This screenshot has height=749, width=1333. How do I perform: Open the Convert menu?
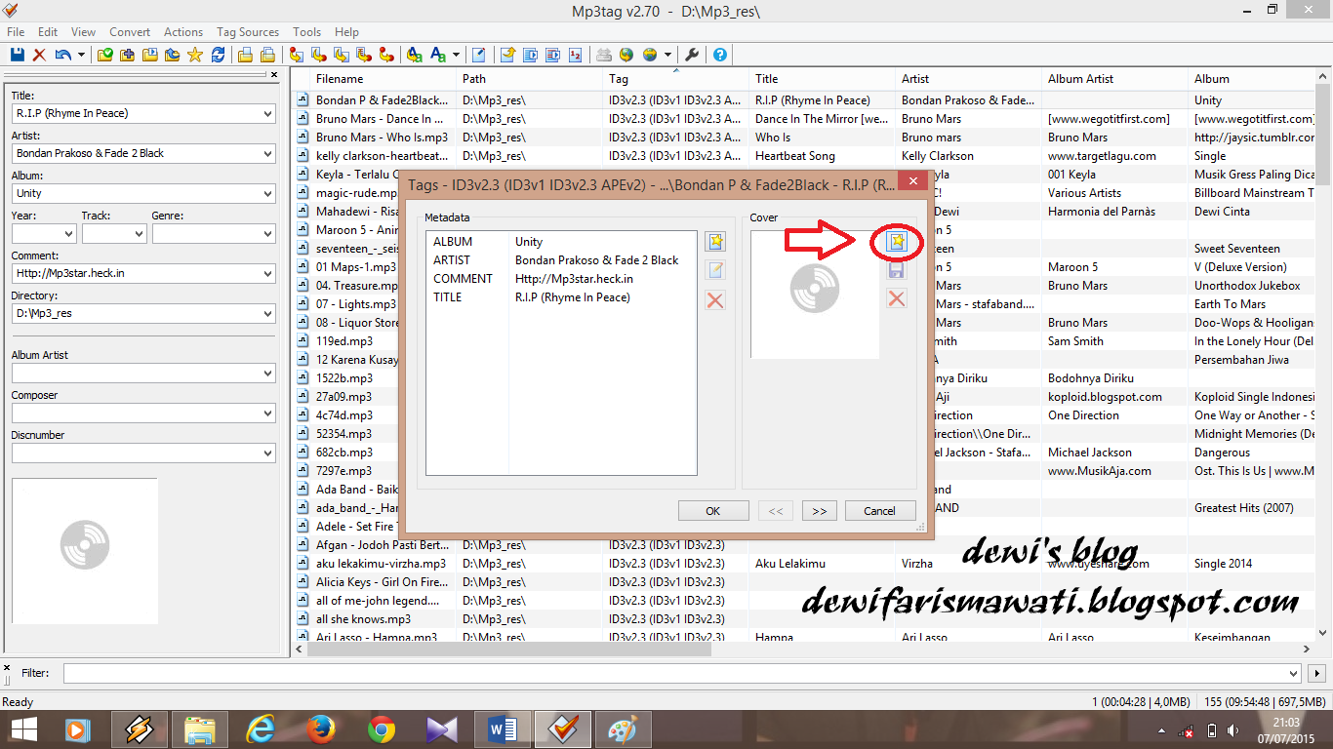pos(130,32)
